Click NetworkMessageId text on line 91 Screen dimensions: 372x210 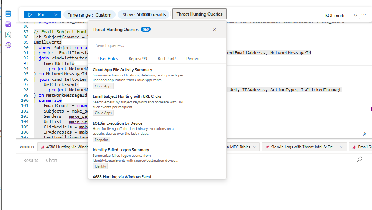290,53
